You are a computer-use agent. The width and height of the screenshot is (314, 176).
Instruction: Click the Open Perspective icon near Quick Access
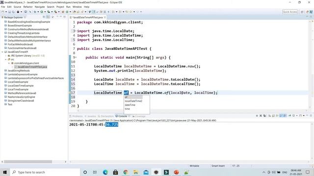coord(302,12)
